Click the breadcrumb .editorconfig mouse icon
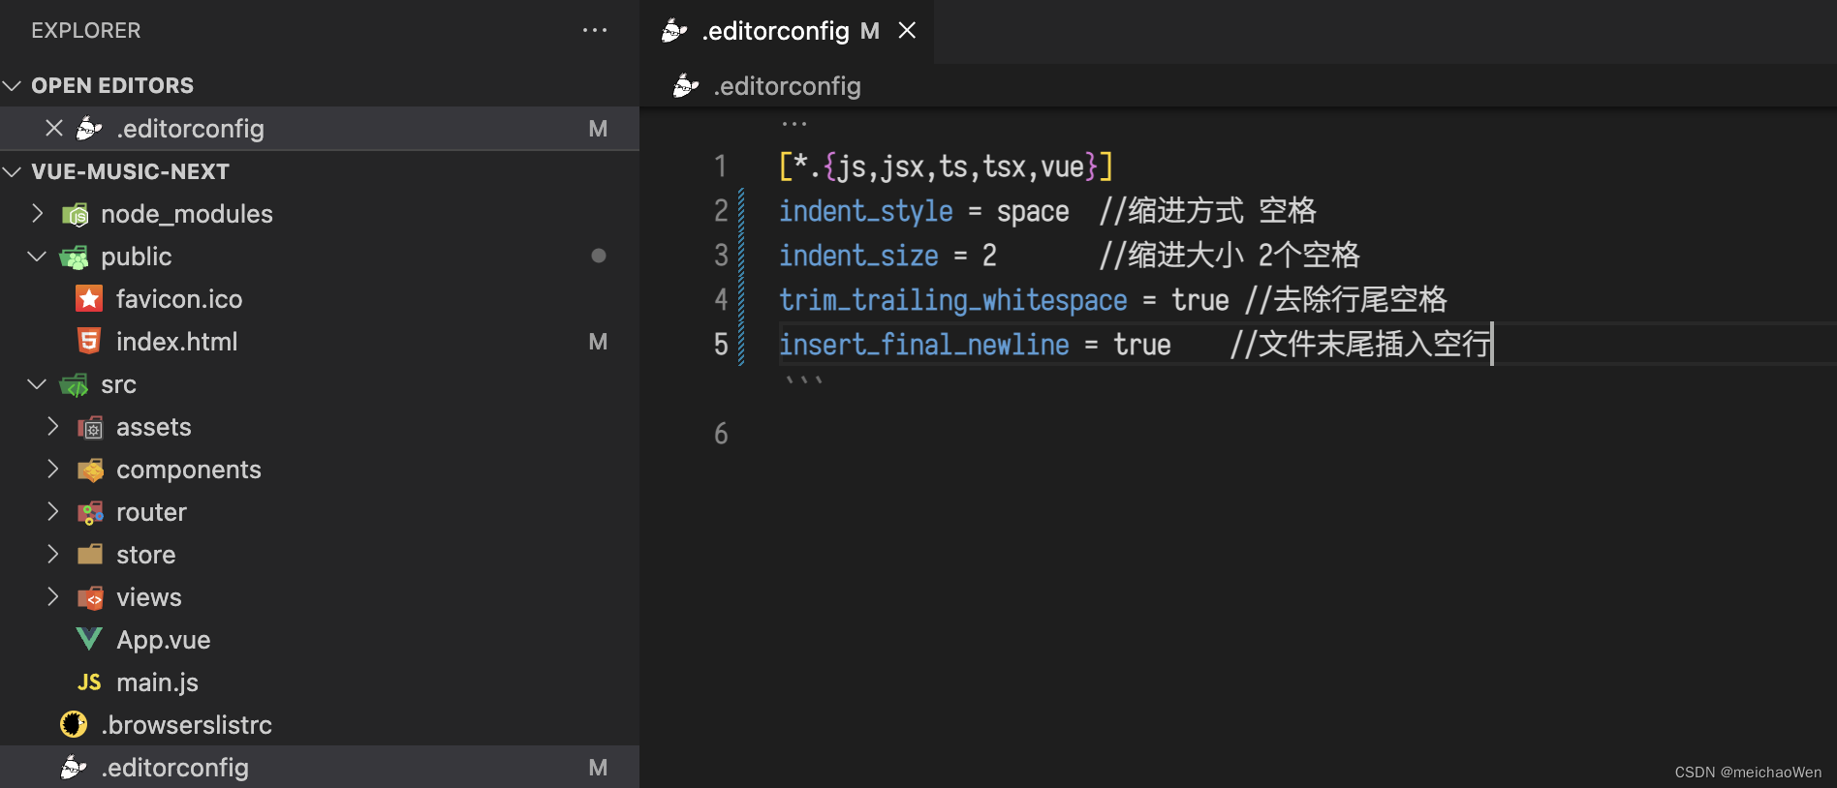 click(686, 86)
